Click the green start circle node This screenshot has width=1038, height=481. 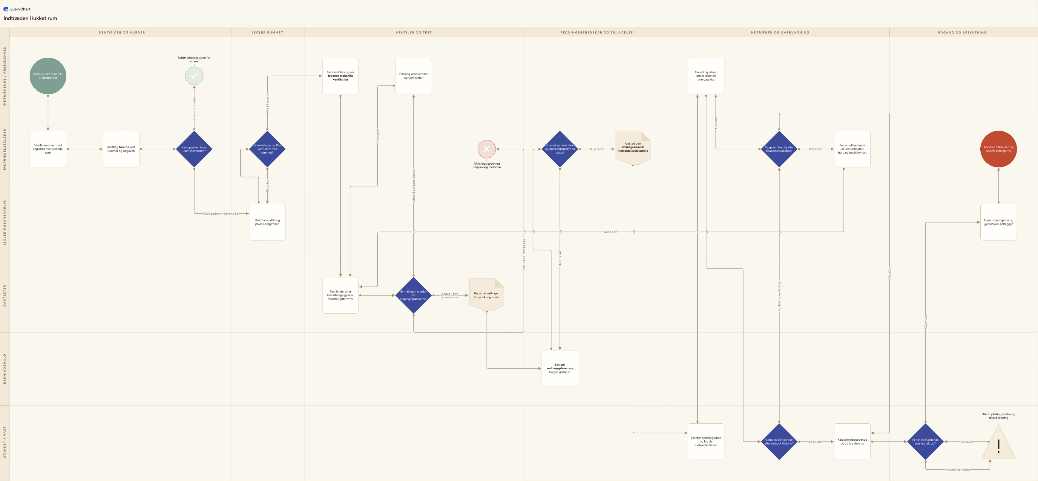(48, 76)
